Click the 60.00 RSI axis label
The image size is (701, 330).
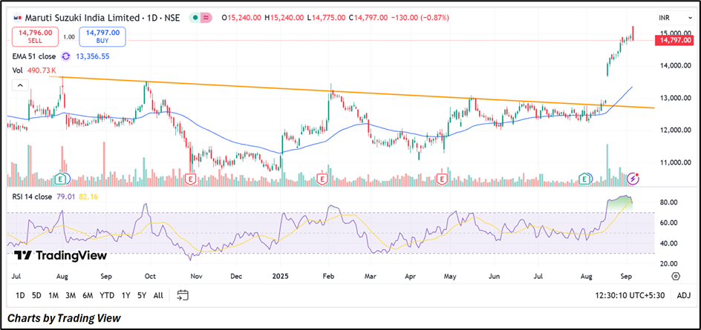670,222
